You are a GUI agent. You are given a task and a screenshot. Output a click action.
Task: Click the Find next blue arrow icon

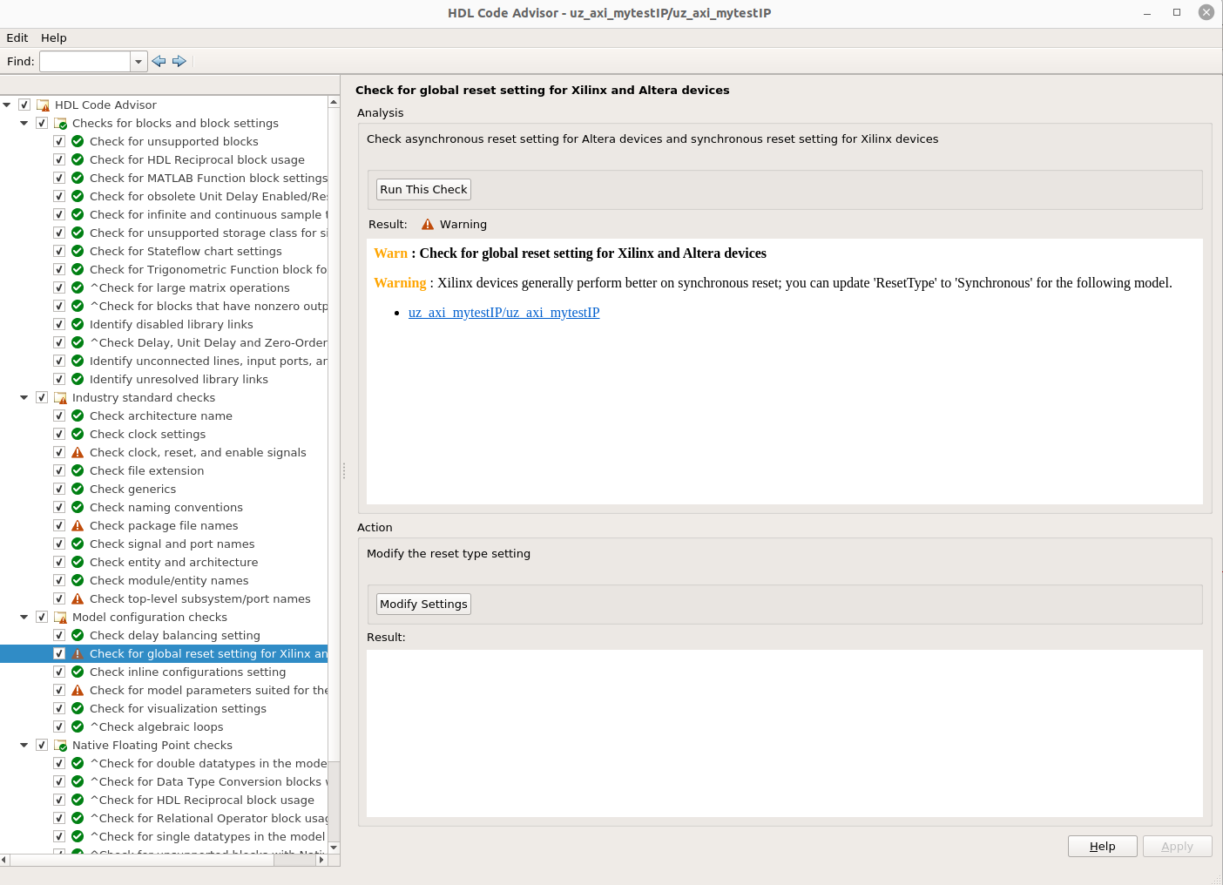179,61
